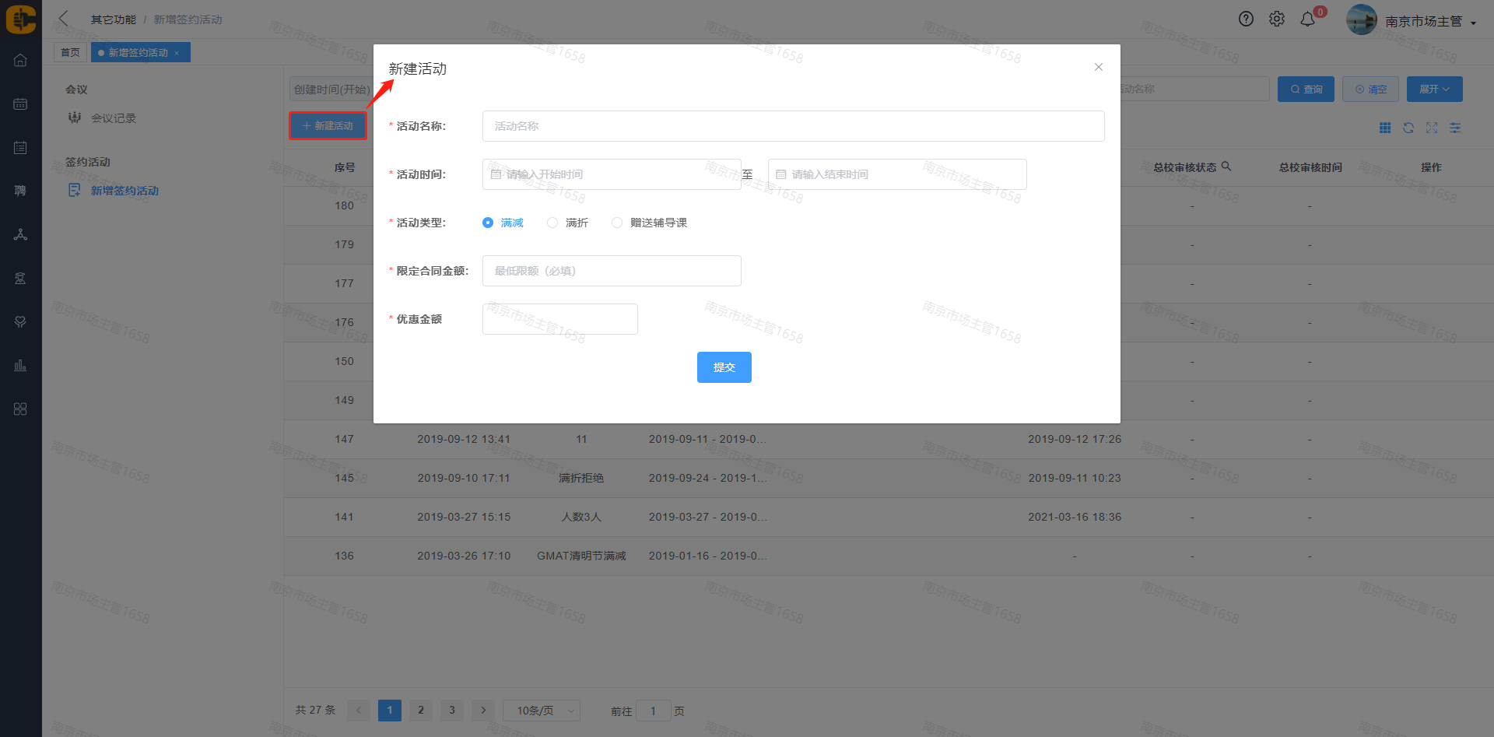Open the notification bell
This screenshot has height=737, width=1494.
tap(1308, 19)
